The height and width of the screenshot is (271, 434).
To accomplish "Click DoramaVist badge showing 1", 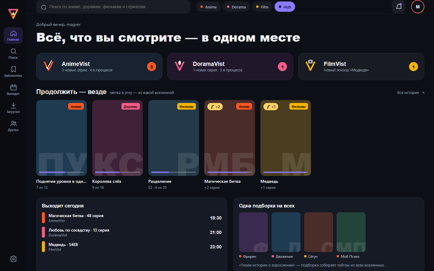I will 282,67.
